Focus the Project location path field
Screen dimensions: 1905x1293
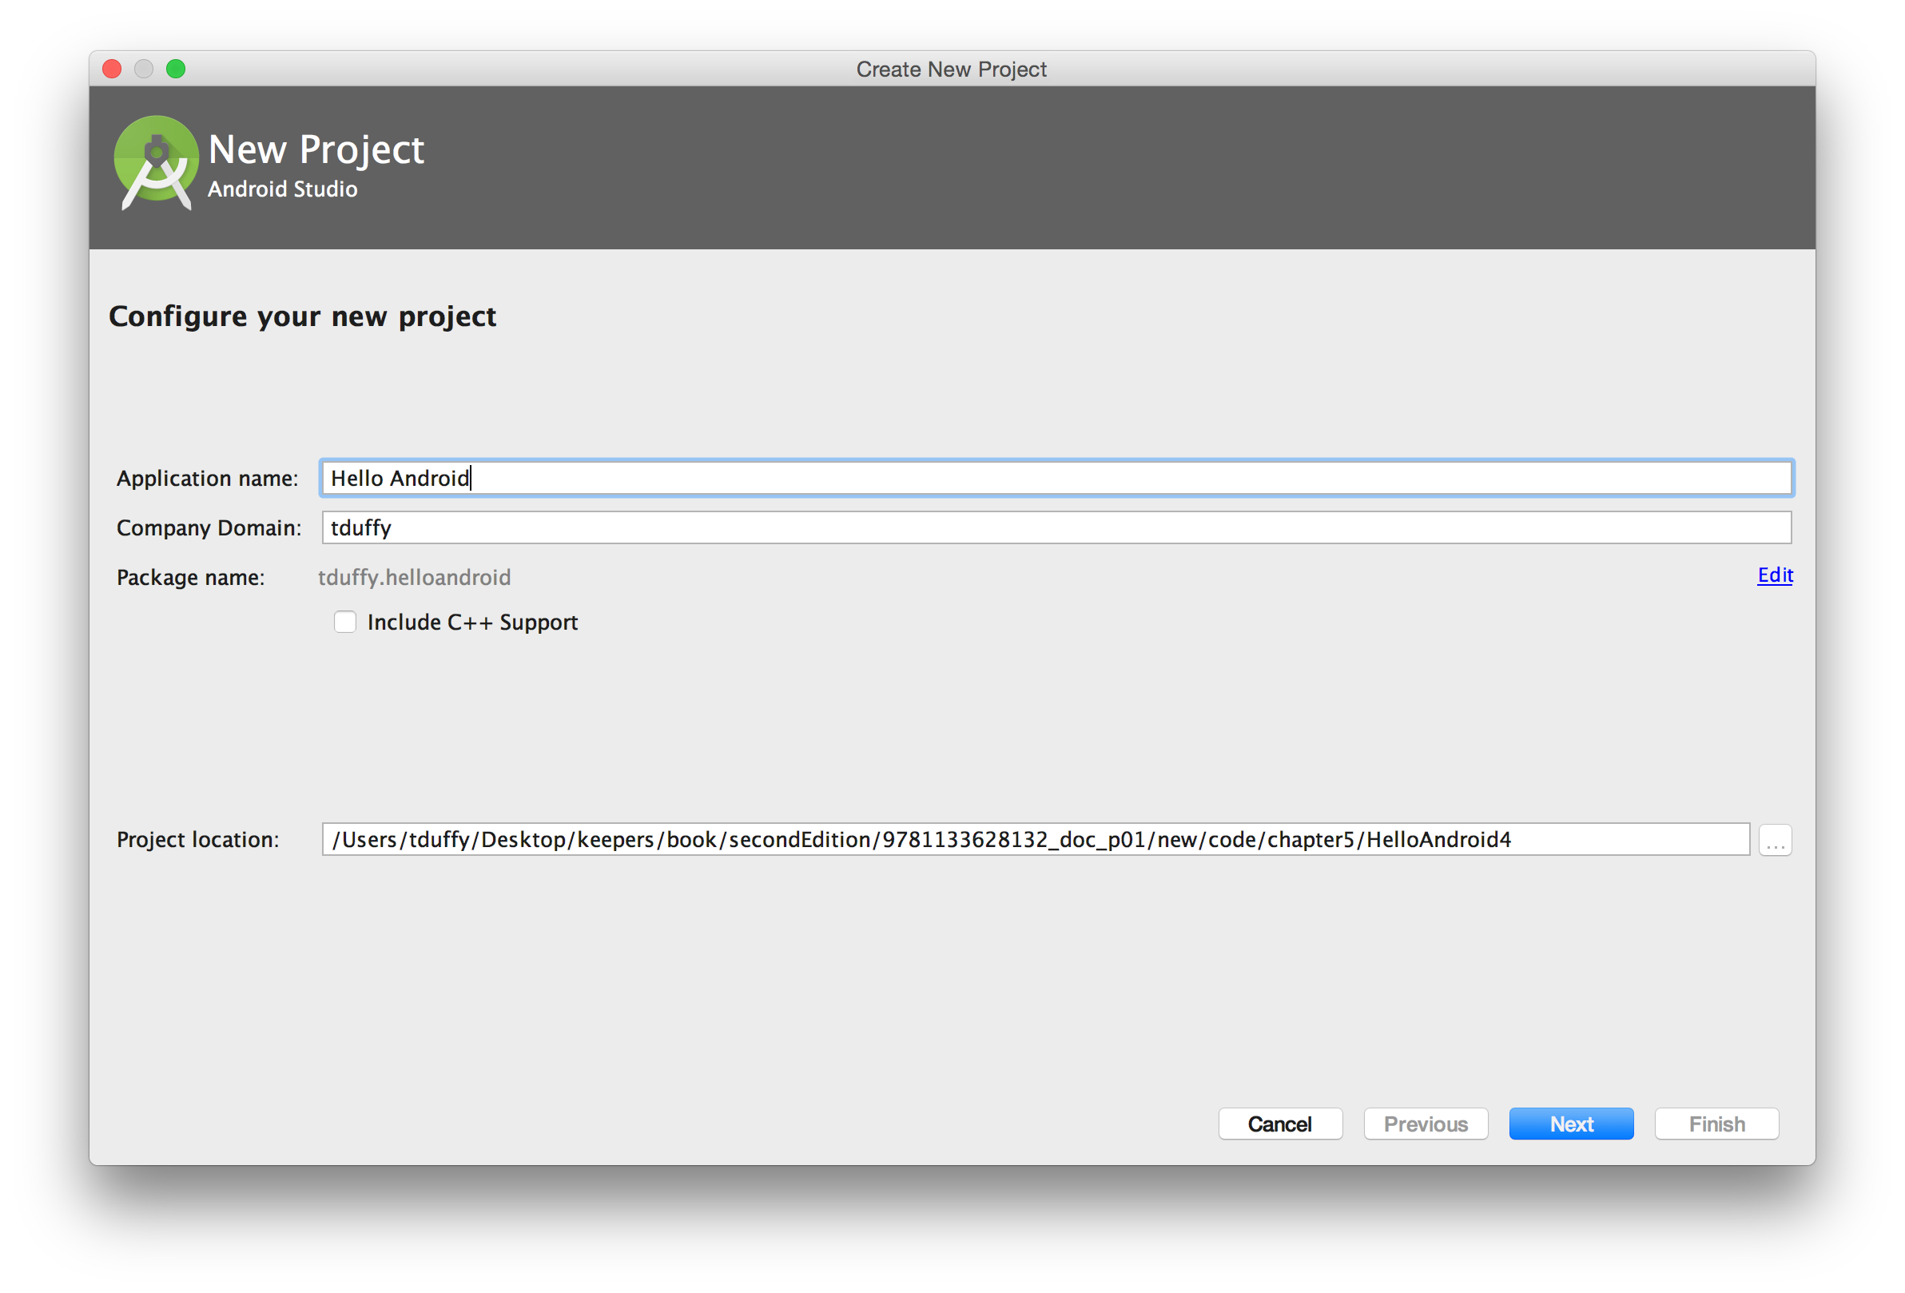tap(1036, 840)
